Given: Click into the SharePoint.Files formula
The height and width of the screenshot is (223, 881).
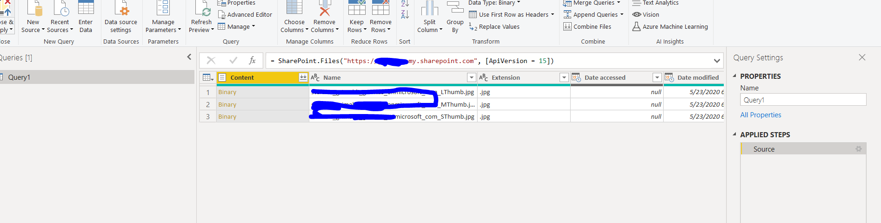Looking at the screenshot, I should coord(488,61).
